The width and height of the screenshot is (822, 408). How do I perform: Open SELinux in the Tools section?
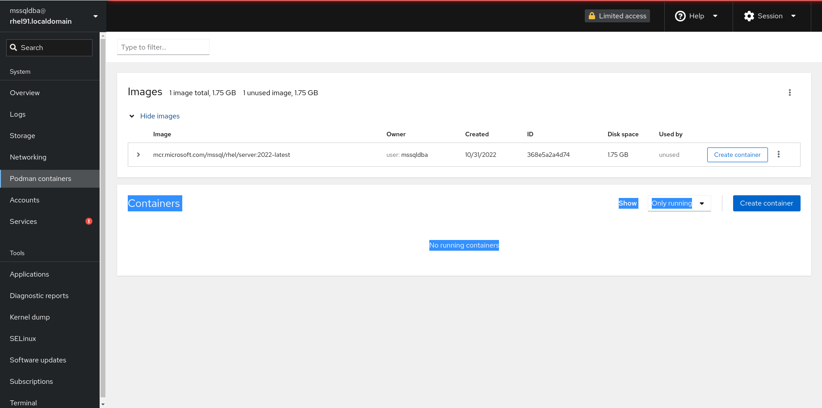(x=23, y=339)
